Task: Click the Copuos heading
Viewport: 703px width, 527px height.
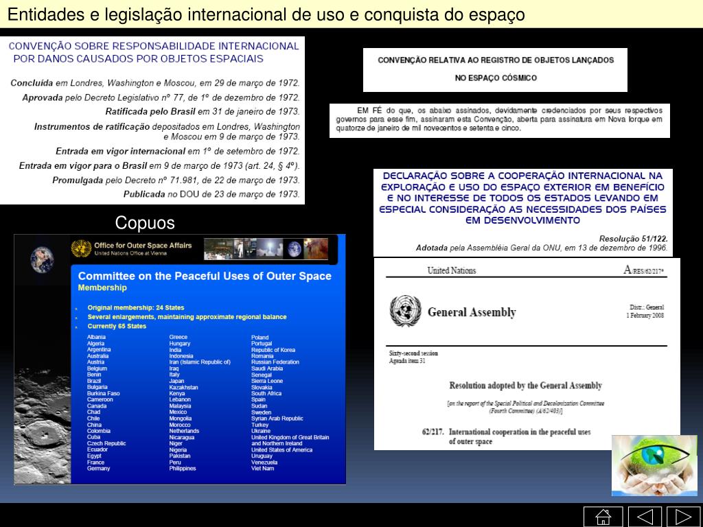Action: 145,222
